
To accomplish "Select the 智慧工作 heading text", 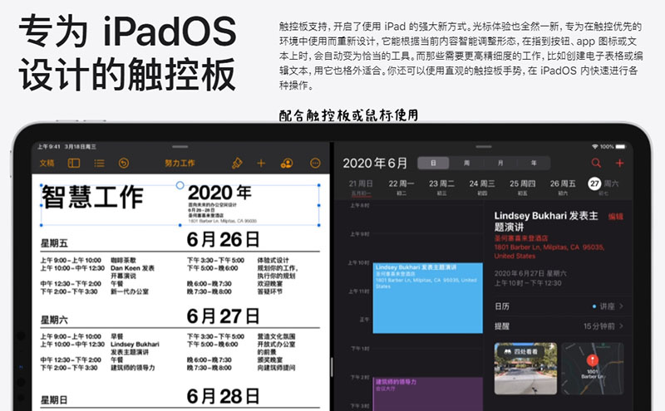I will (92, 198).
